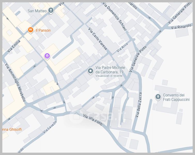195x155 pixels.
Task: Select the Via alle Fonti street name
Action: [93, 120]
